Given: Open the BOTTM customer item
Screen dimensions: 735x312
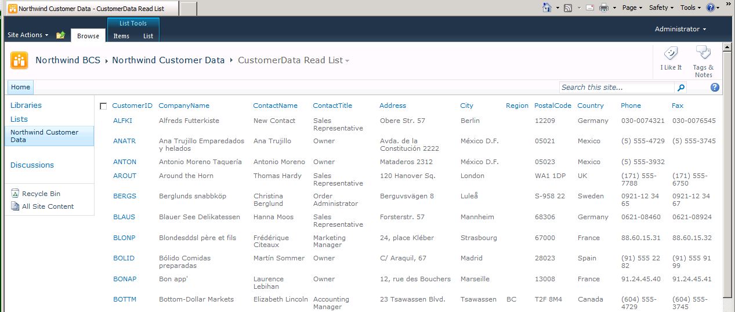Looking at the screenshot, I should coord(125,299).
